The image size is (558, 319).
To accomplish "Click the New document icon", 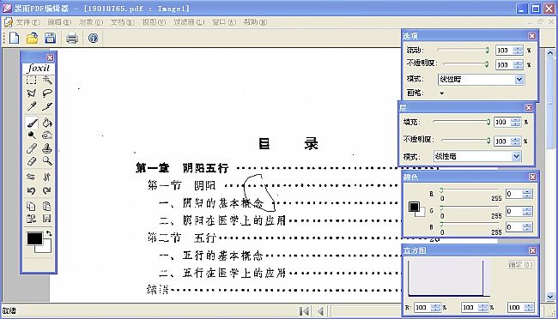I will coord(14,38).
